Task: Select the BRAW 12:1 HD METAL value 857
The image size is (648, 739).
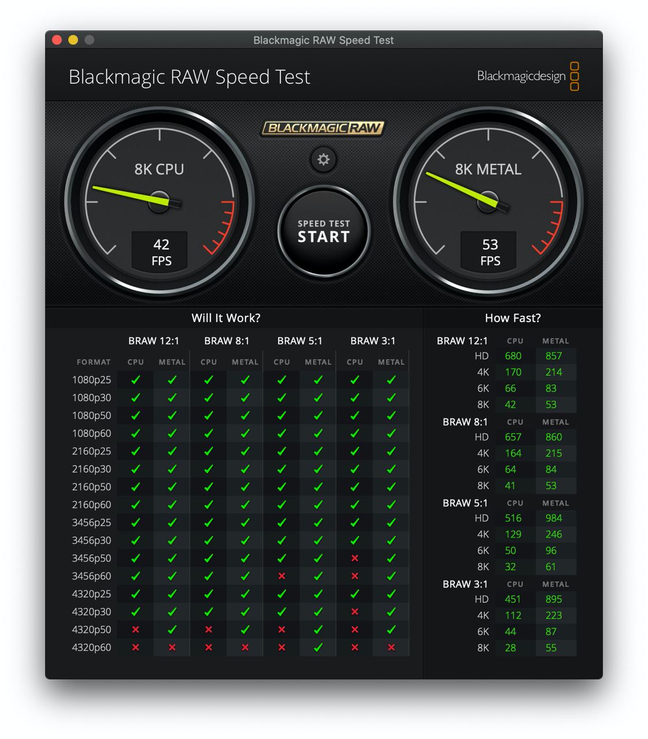Action: [554, 356]
